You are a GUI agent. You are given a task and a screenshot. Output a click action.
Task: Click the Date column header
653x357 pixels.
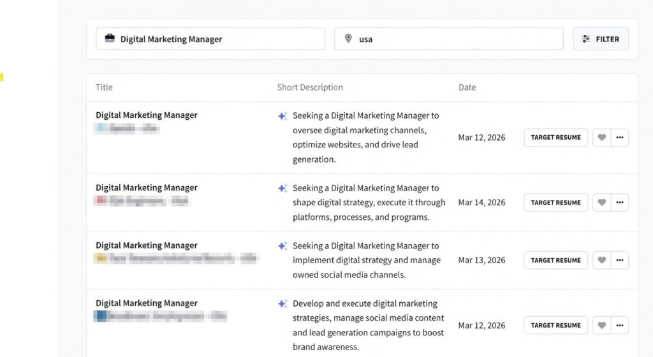(467, 87)
